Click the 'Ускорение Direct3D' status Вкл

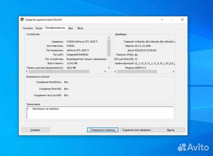click(66, 89)
